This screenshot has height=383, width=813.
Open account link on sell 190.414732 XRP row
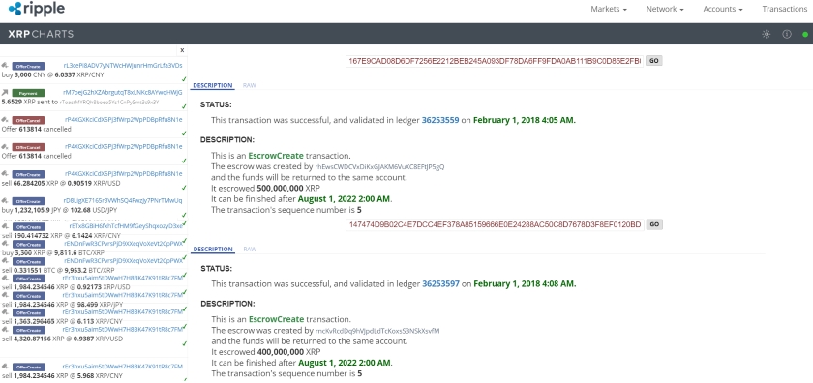126,226
